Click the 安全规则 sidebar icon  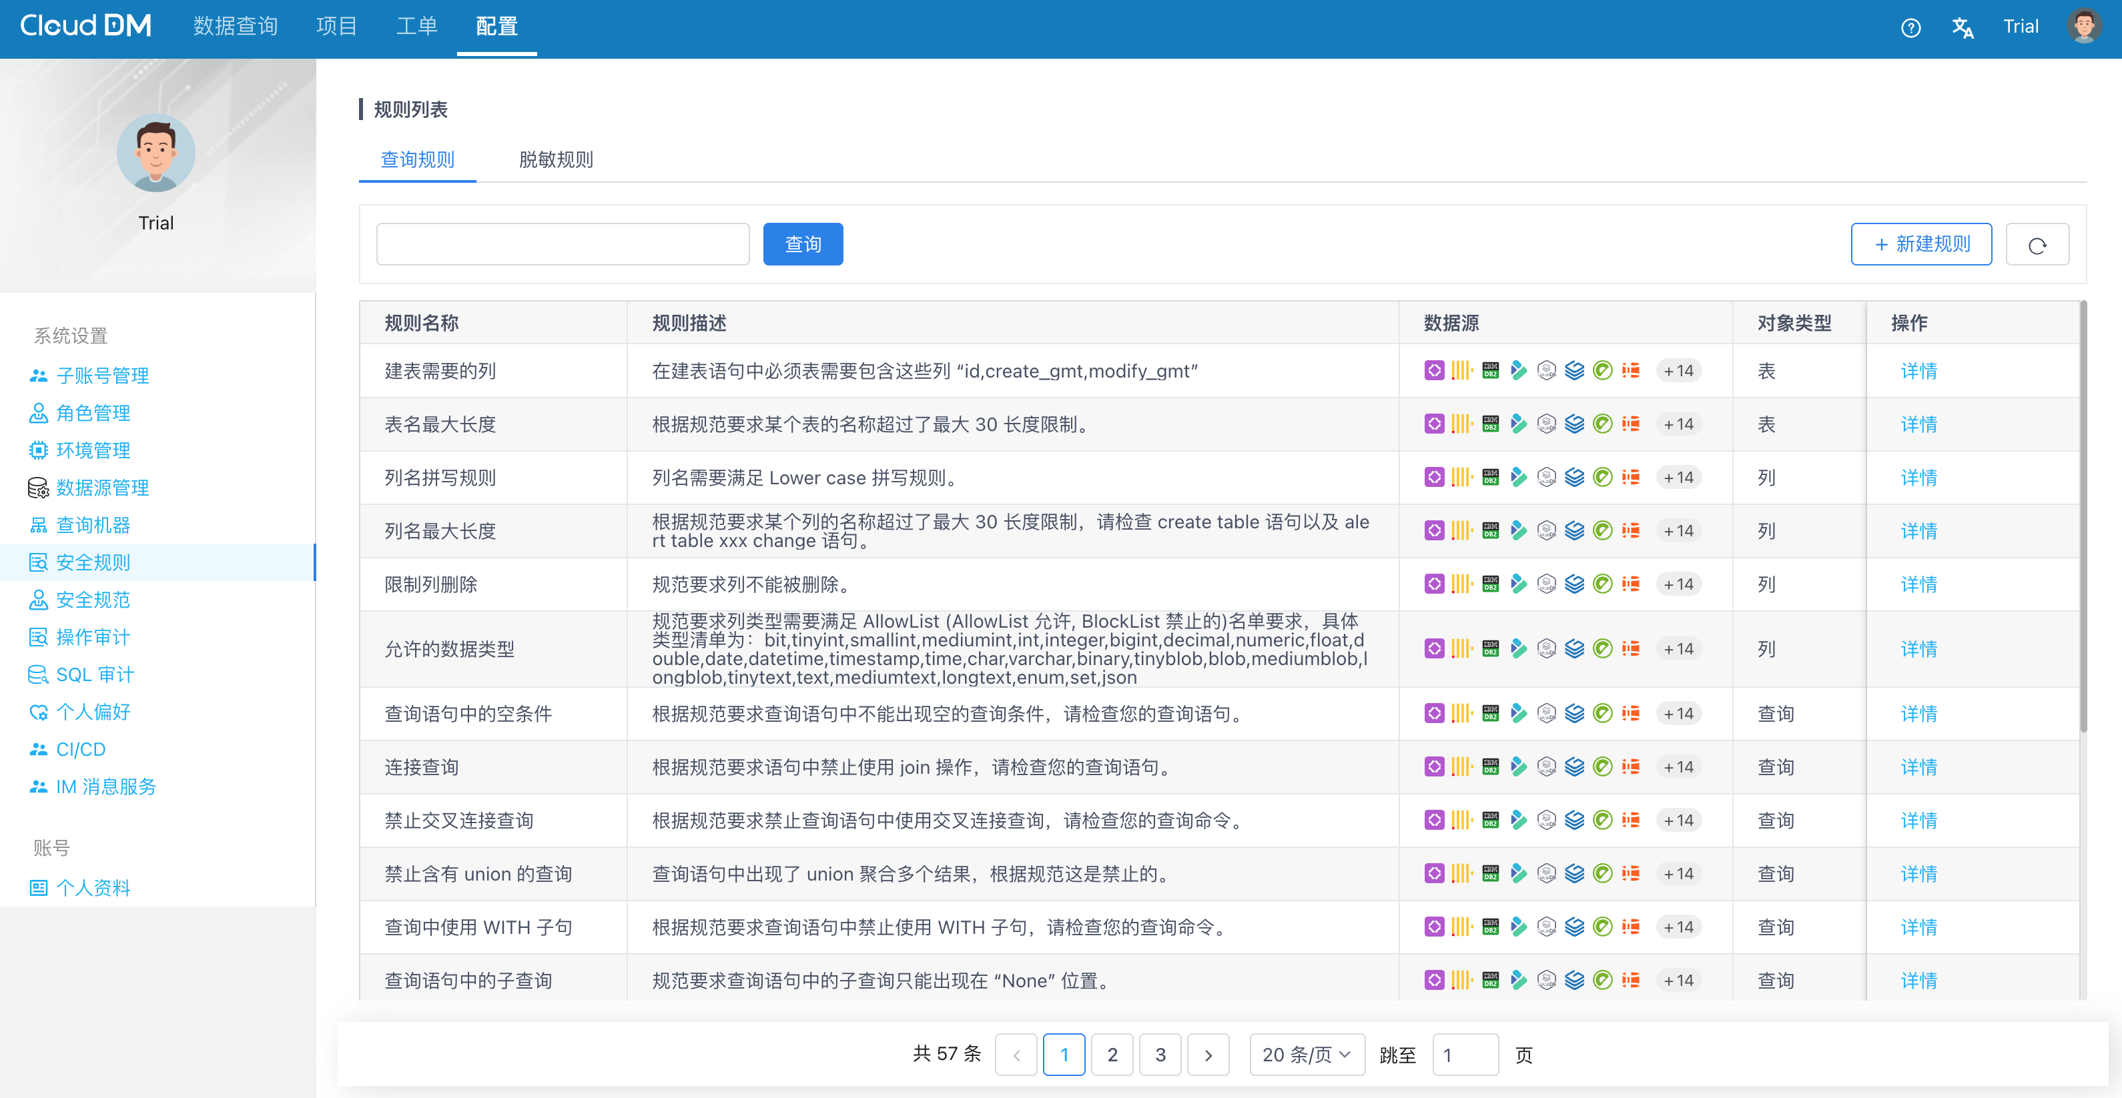38,562
